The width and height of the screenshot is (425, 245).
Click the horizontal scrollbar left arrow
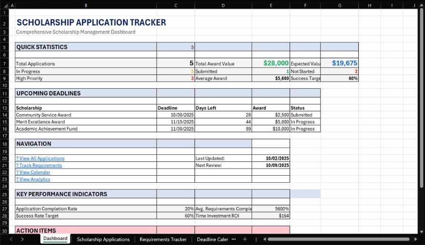(264, 239)
